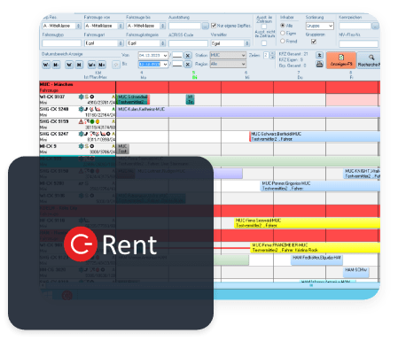Image resolution: width=398 pixels, height=341 pixels.
Task: Open the Von date dropdown
Action: [165, 56]
